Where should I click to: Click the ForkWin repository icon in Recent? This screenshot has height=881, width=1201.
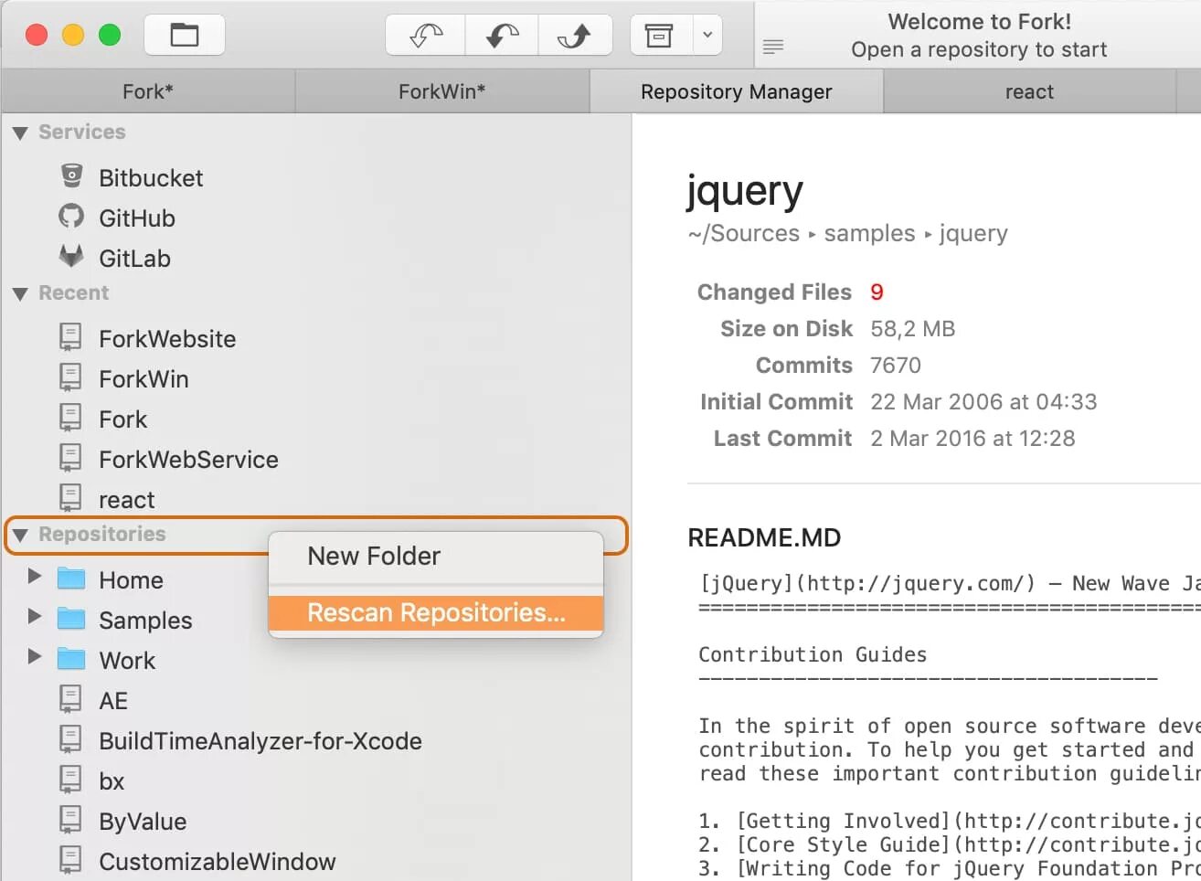[x=70, y=377]
